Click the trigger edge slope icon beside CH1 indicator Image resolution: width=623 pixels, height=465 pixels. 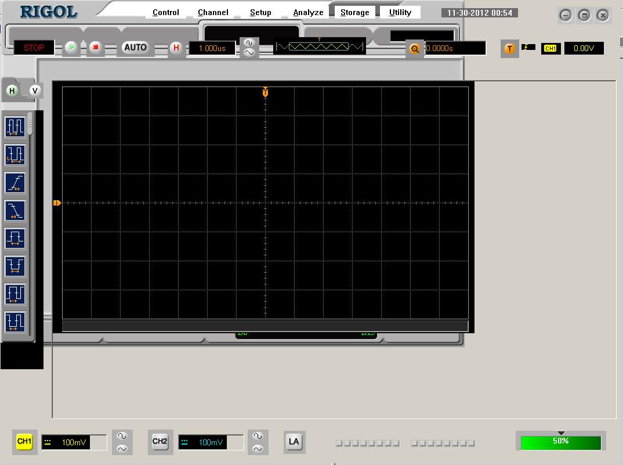click(528, 48)
